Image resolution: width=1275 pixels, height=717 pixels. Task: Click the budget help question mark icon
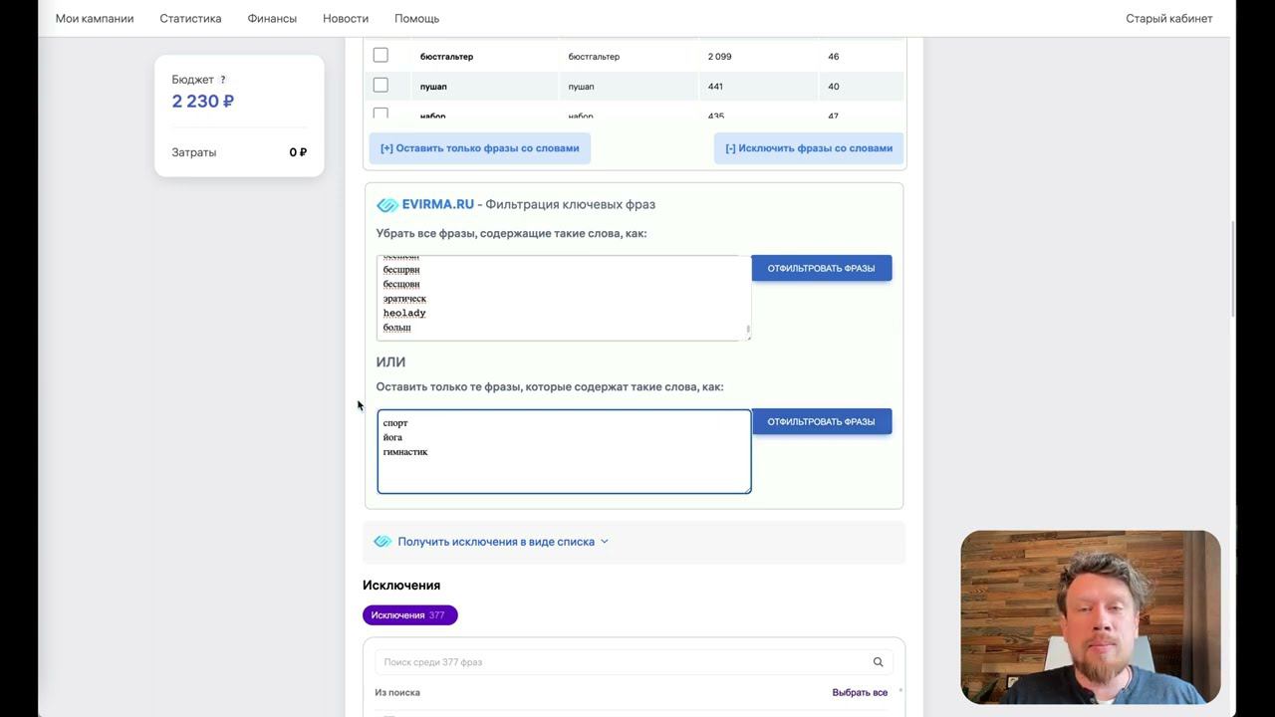(223, 80)
